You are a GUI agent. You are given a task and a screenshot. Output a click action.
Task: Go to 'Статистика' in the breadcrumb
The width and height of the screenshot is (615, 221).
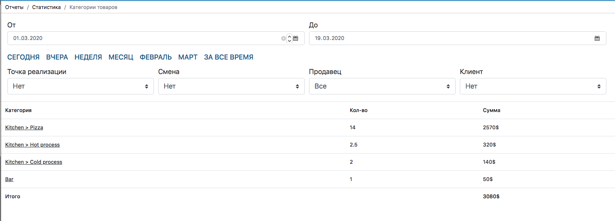pos(46,7)
